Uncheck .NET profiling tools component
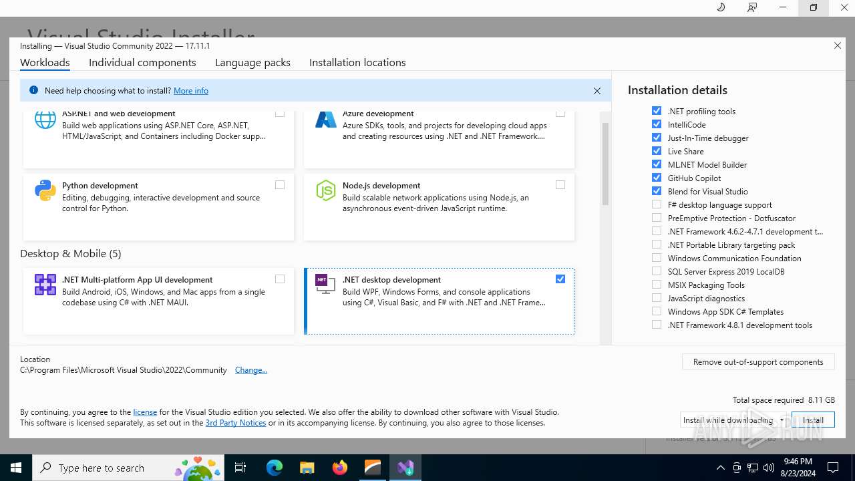 point(657,111)
